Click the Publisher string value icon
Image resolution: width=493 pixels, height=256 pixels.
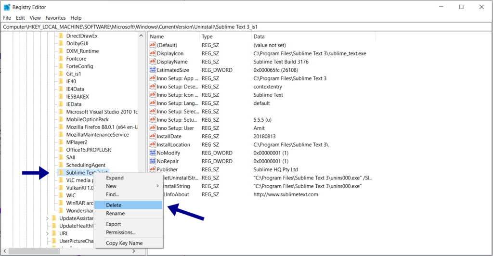point(153,169)
